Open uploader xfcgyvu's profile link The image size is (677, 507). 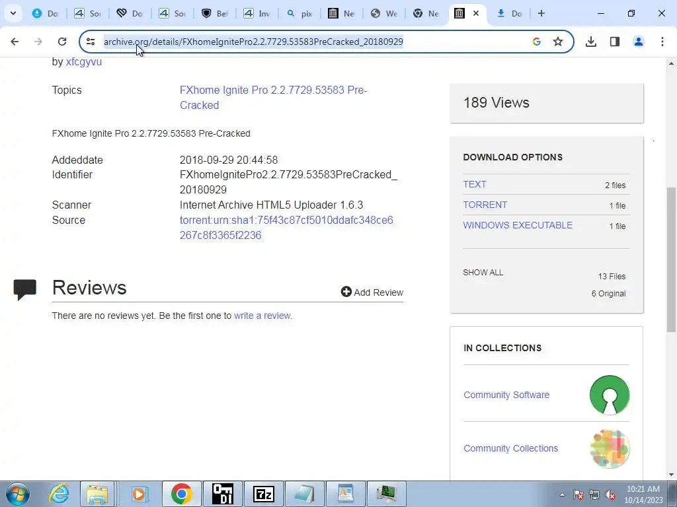coord(84,61)
